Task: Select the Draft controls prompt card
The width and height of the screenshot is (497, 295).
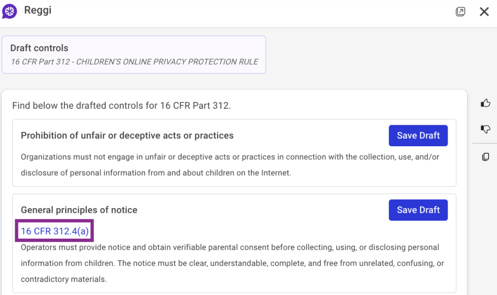Action: click(134, 55)
